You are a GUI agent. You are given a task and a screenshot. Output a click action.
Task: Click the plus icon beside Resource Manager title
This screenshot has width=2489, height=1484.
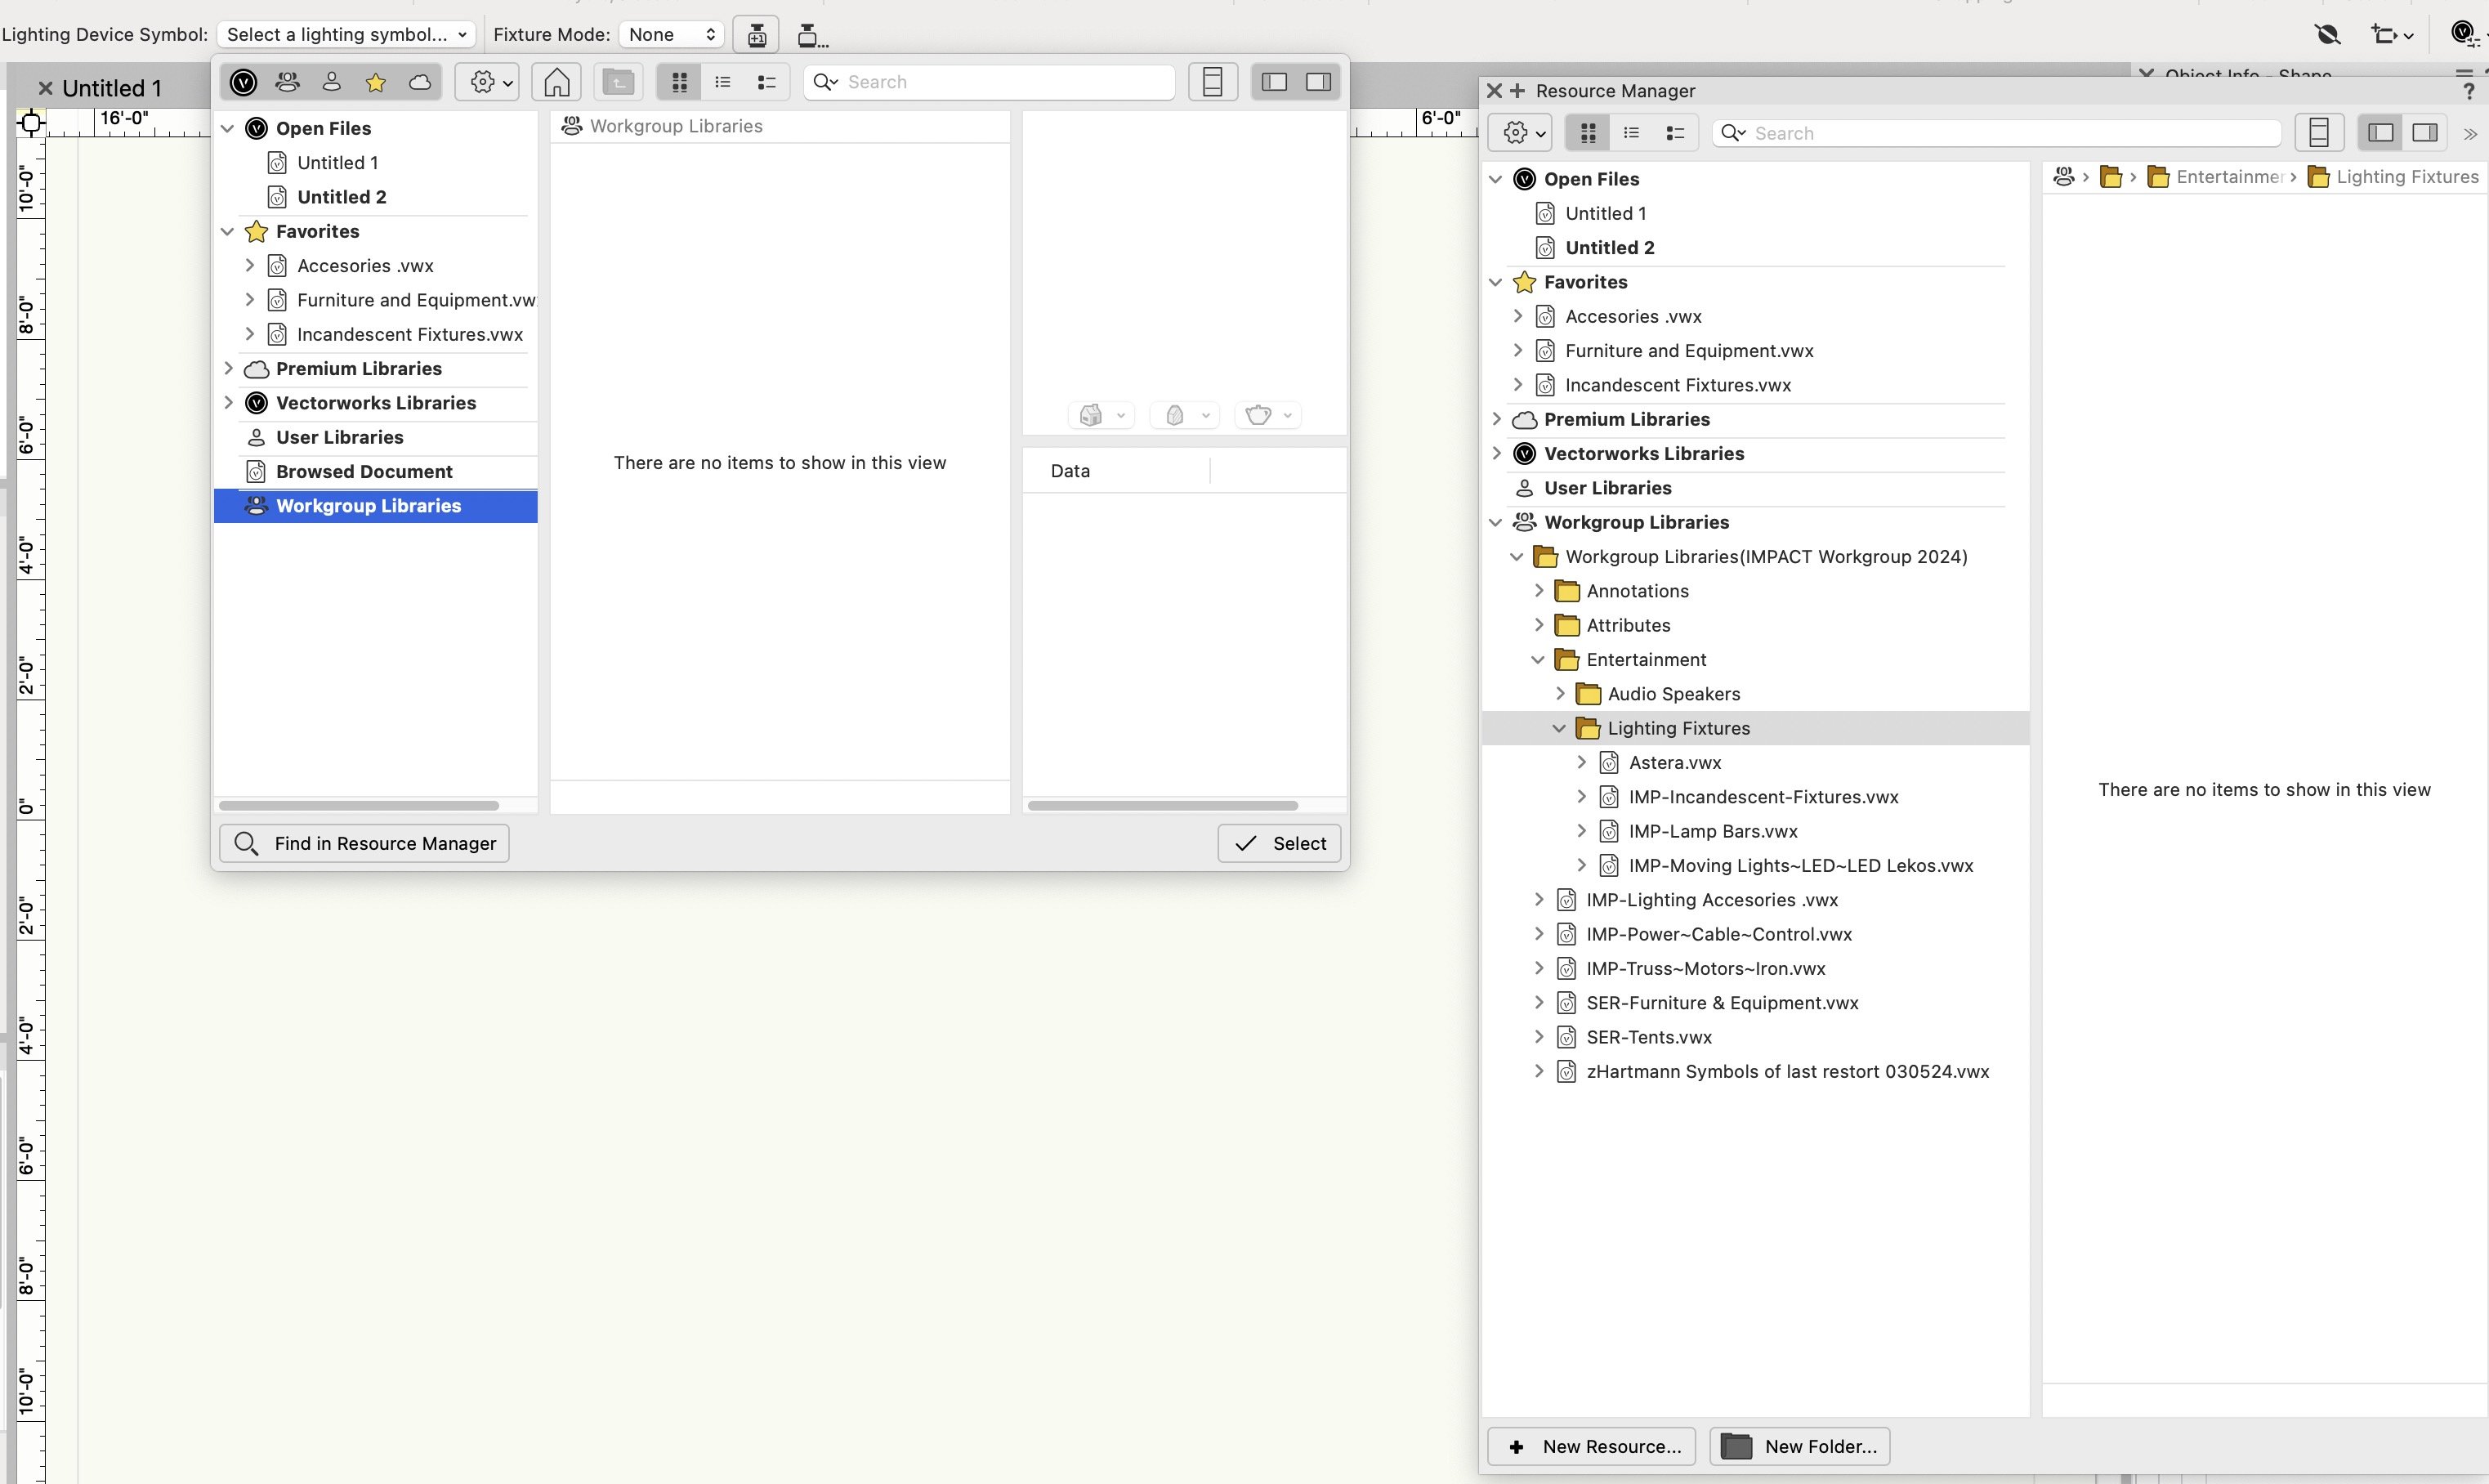[x=1517, y=91]
